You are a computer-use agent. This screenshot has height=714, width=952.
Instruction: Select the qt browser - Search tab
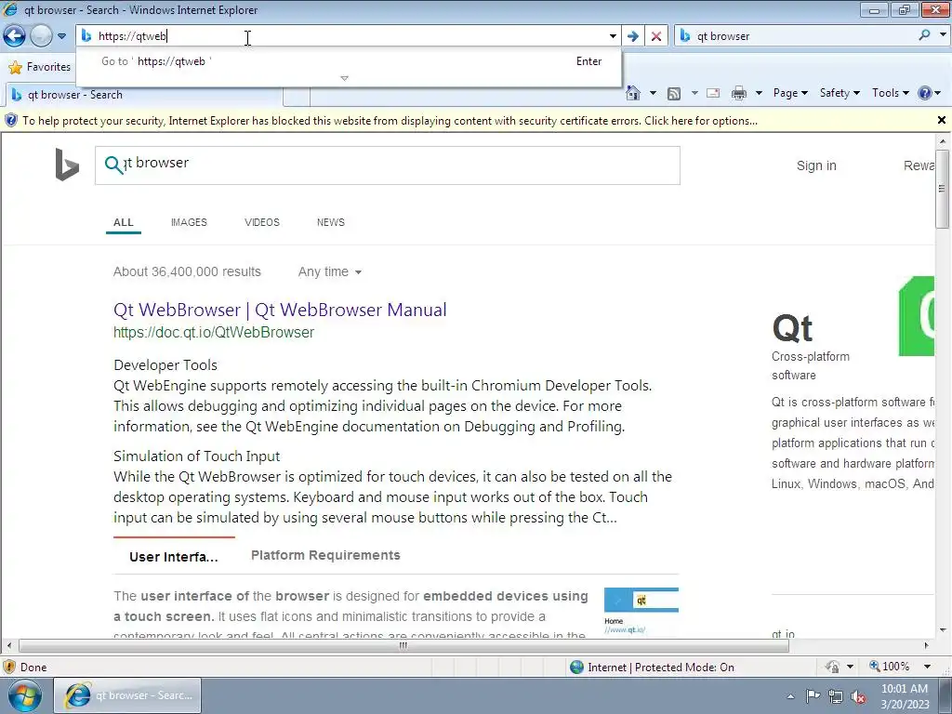coord(144,95)
